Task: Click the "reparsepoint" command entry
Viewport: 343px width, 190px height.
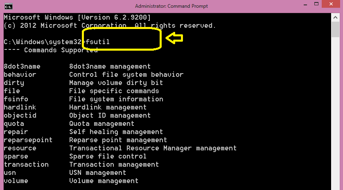Action: [28, 140]
